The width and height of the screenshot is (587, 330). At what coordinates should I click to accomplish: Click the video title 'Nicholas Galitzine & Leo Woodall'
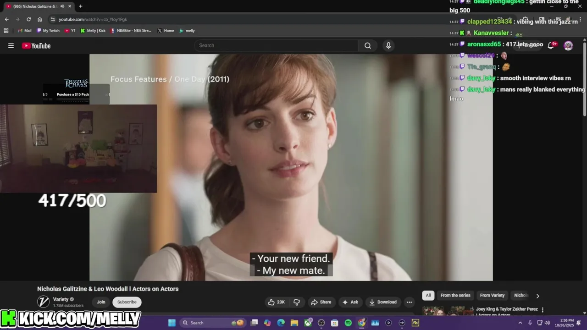(x=108, y=289)
